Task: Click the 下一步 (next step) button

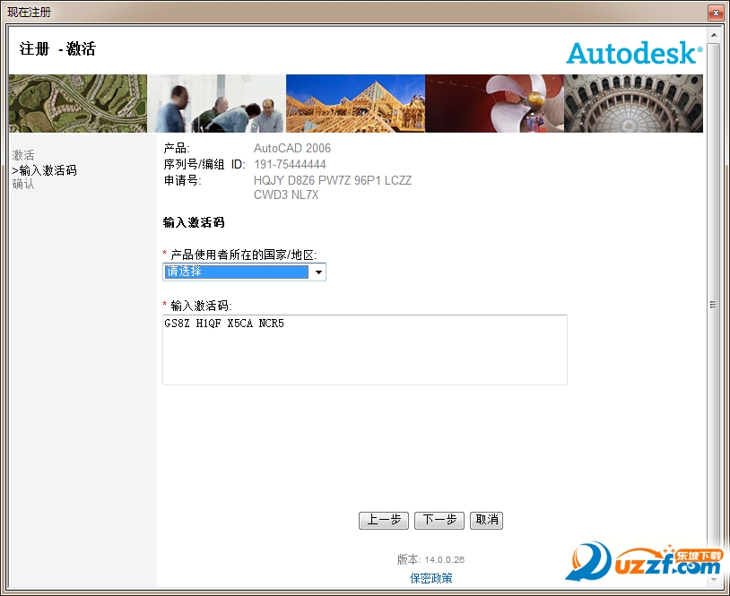Action: [x=439, y=520]
